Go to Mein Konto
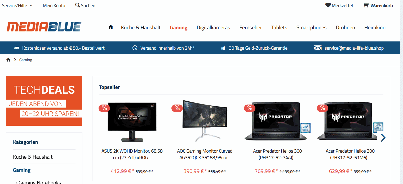The height and width of the screenshot is (184, 403). [54, 6]
